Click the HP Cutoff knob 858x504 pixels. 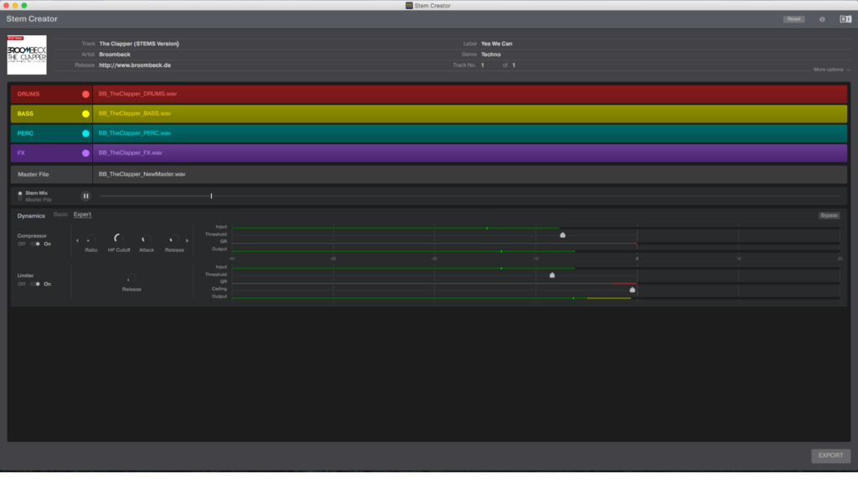[118, 239]
